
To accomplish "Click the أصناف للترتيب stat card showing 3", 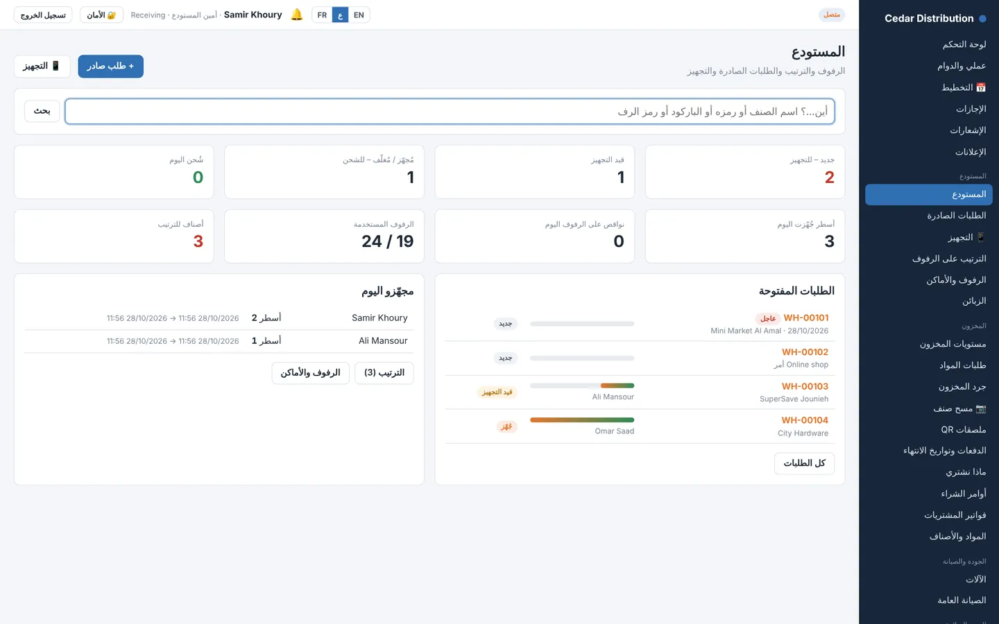I will (x=114, y=236).
